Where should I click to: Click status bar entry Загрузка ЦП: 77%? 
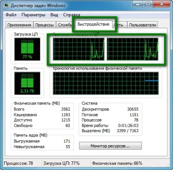coord(62,163)
